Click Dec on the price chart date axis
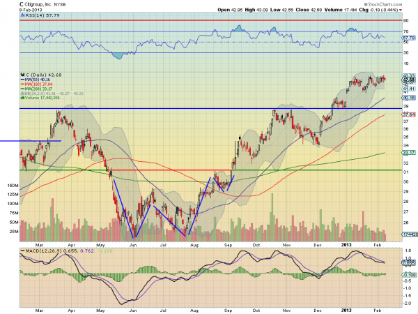This screenshot has height=314, width=418. coord(318,245)
